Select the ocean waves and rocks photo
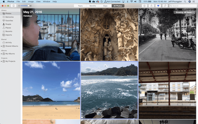The height and width of the screenshot is (124, 198). pyautogui.click(x=109, y=90)
